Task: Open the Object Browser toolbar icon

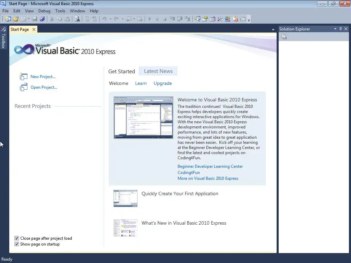Action: 213,19
